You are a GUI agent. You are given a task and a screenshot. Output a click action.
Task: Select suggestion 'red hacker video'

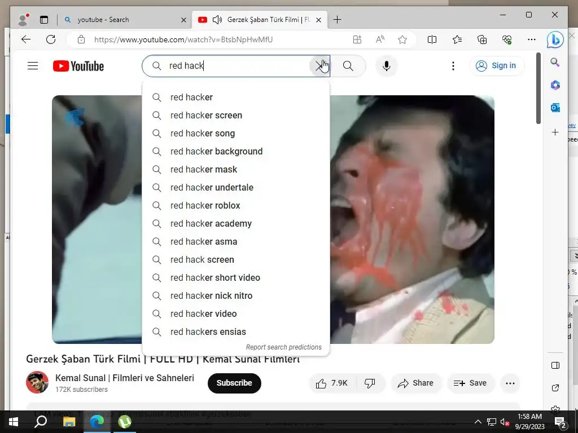tap(236, 313)
